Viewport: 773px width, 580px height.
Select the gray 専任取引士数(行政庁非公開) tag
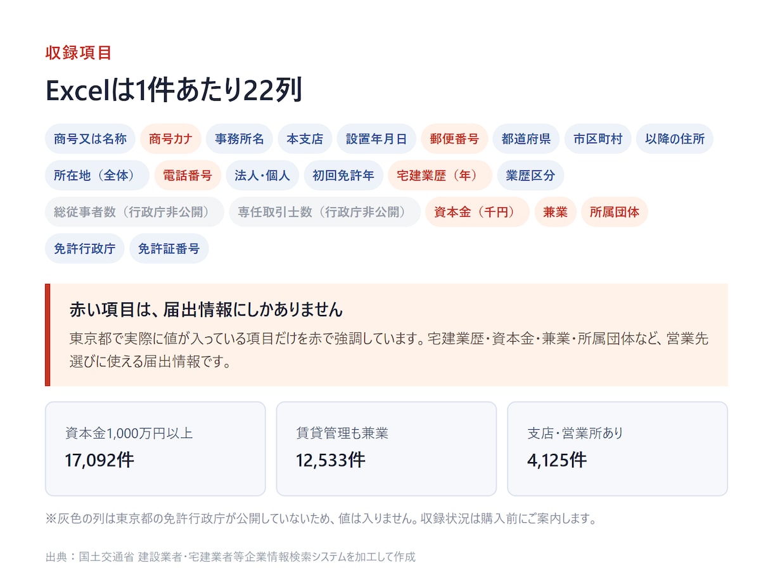coord(324,212)
